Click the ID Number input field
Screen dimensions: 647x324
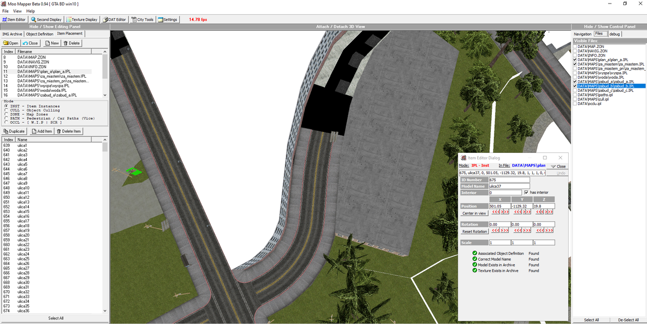tap(509, 180)
